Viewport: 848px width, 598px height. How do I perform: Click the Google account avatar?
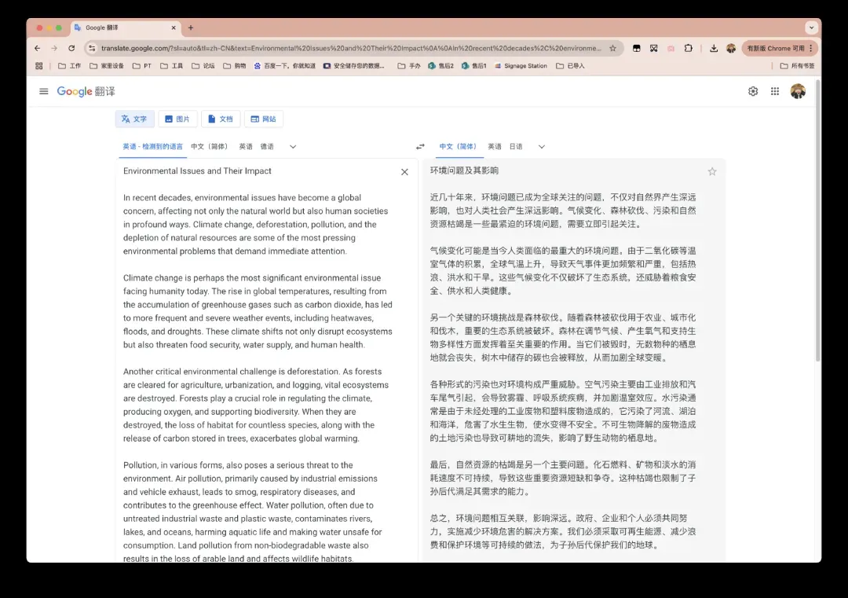pos(798,91)
